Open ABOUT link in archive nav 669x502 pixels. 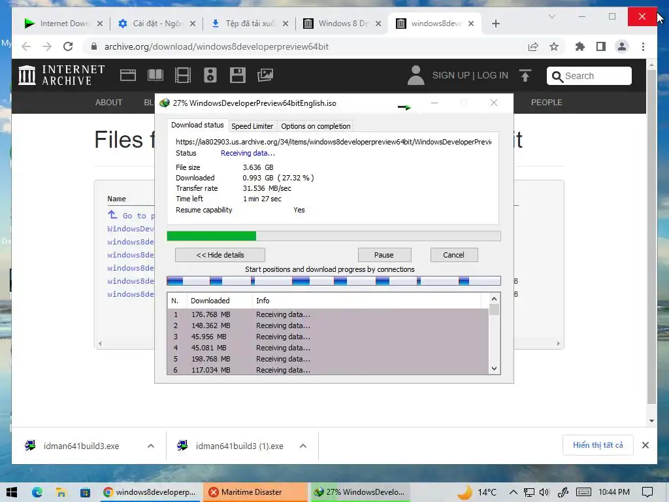click(x=109, y=103)
